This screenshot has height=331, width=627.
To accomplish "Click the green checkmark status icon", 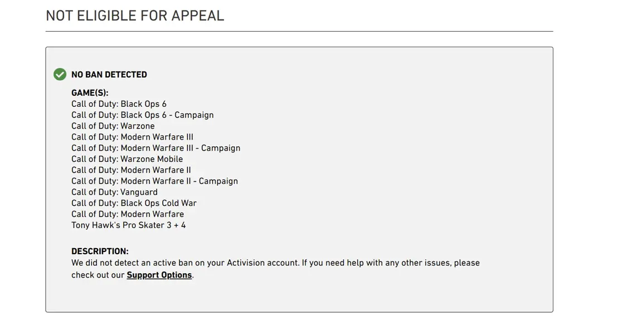I will [60, 75].
